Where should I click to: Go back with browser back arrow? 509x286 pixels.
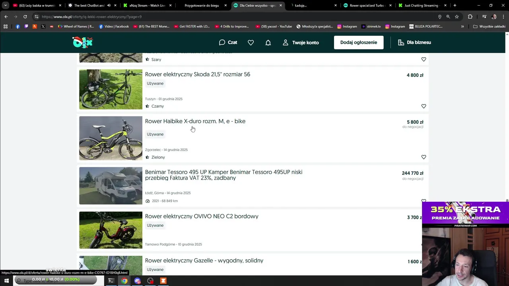pos(6,17)
